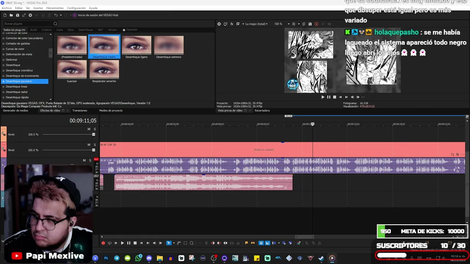Viewport: 470px width, 264px height.
Task: Select Desenfoque radial in plug-in list
Action: pyautogui.click(x=17, y=92)
